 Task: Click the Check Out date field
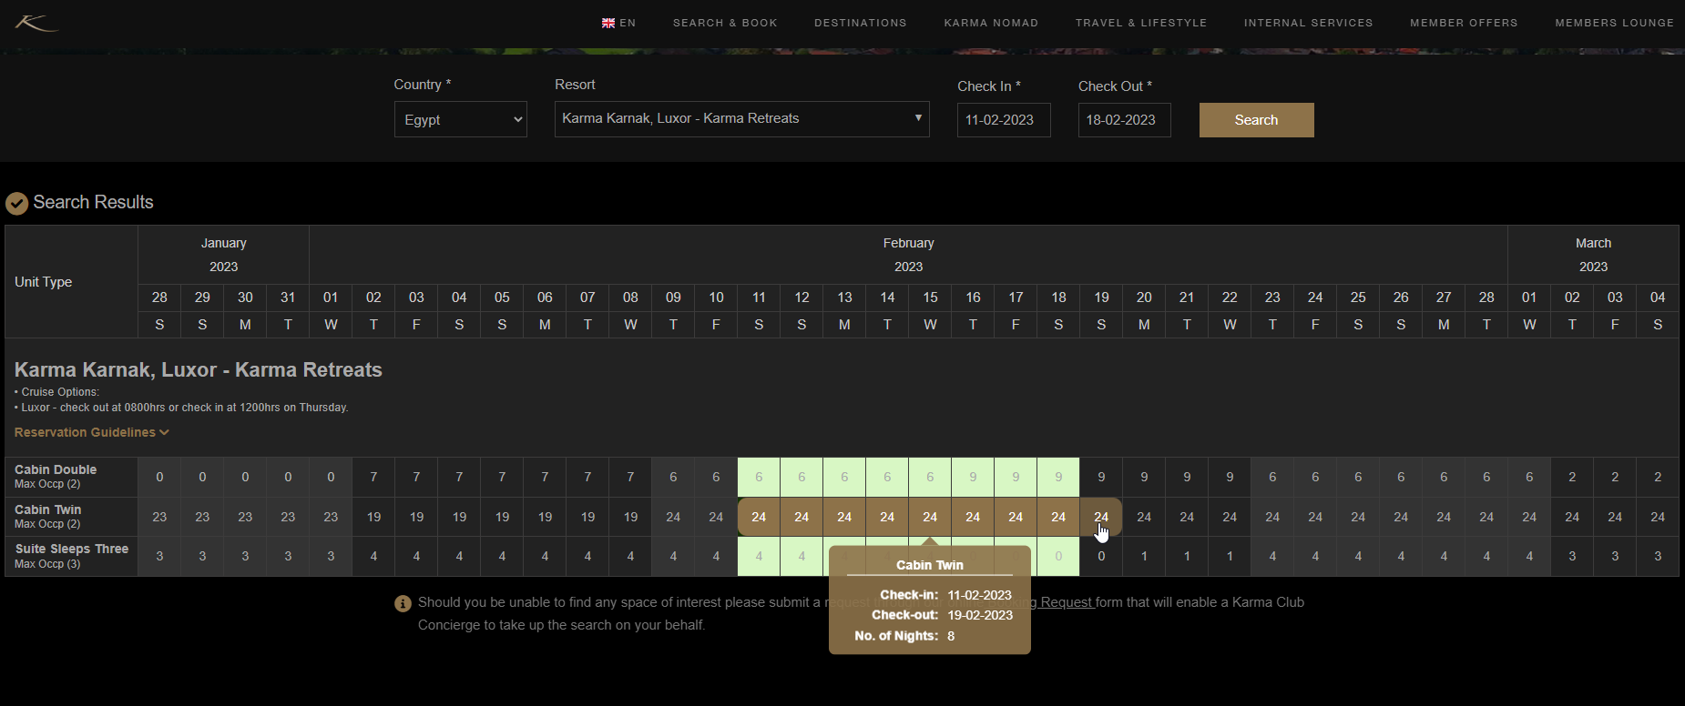tap(1125, 120)
